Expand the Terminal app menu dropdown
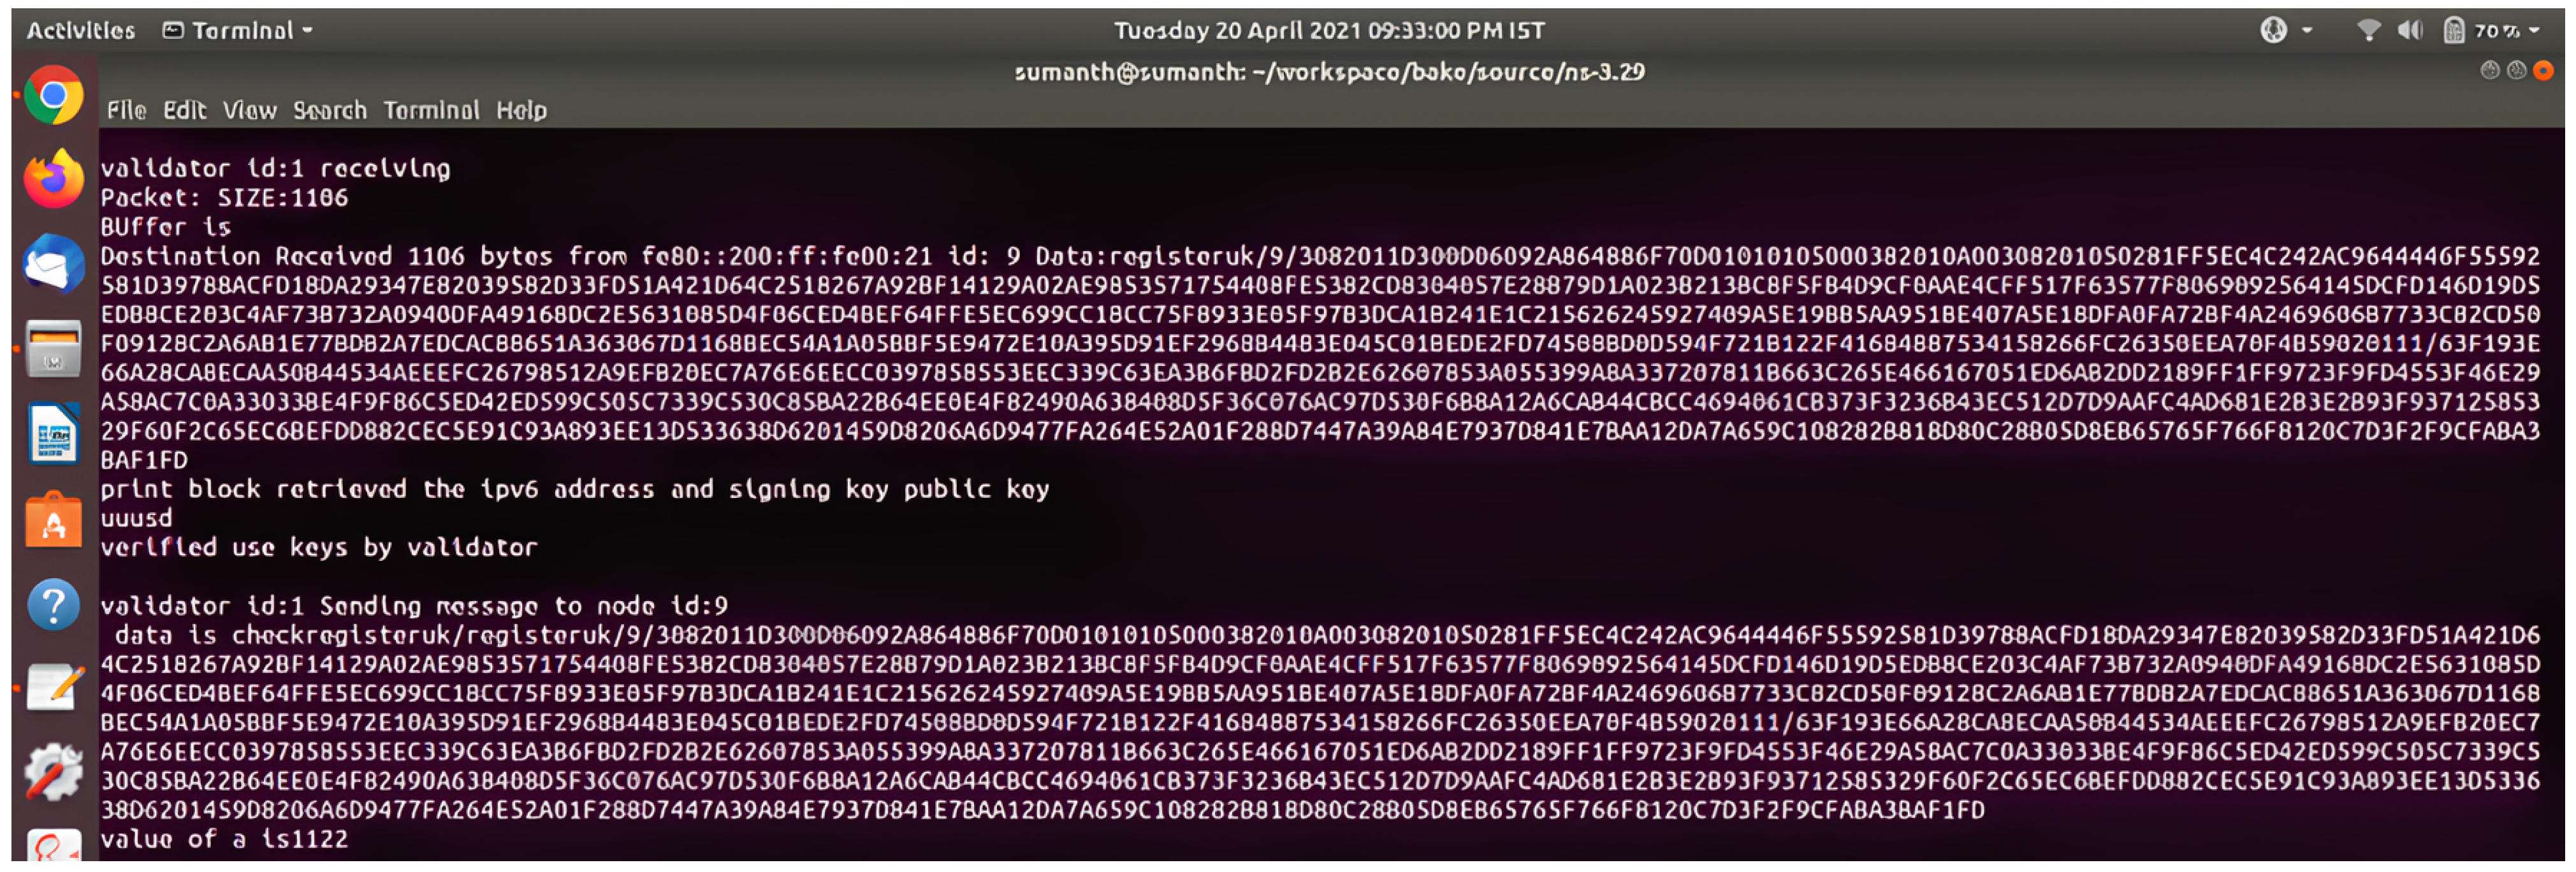 click(x=239, y=31)
